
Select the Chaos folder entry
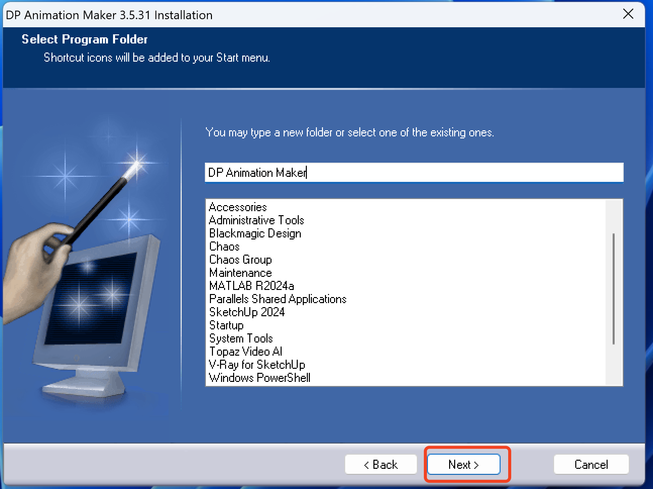[225, 247]
